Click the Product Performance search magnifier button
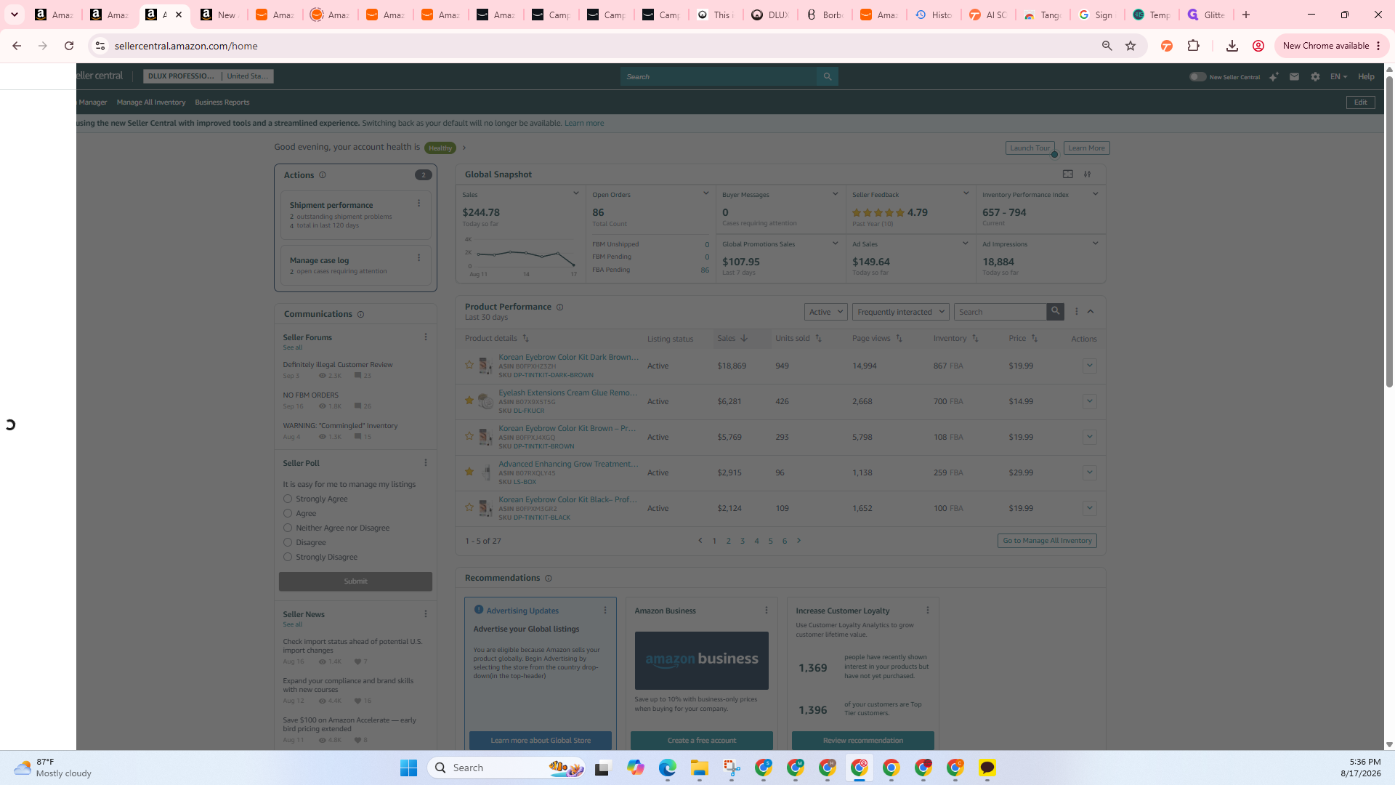Screen dimensions: 1395x785 coord(1055,312)
